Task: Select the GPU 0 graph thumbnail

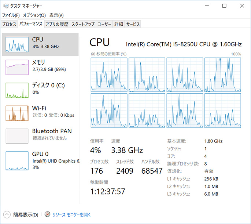Action: coord(17,161)
